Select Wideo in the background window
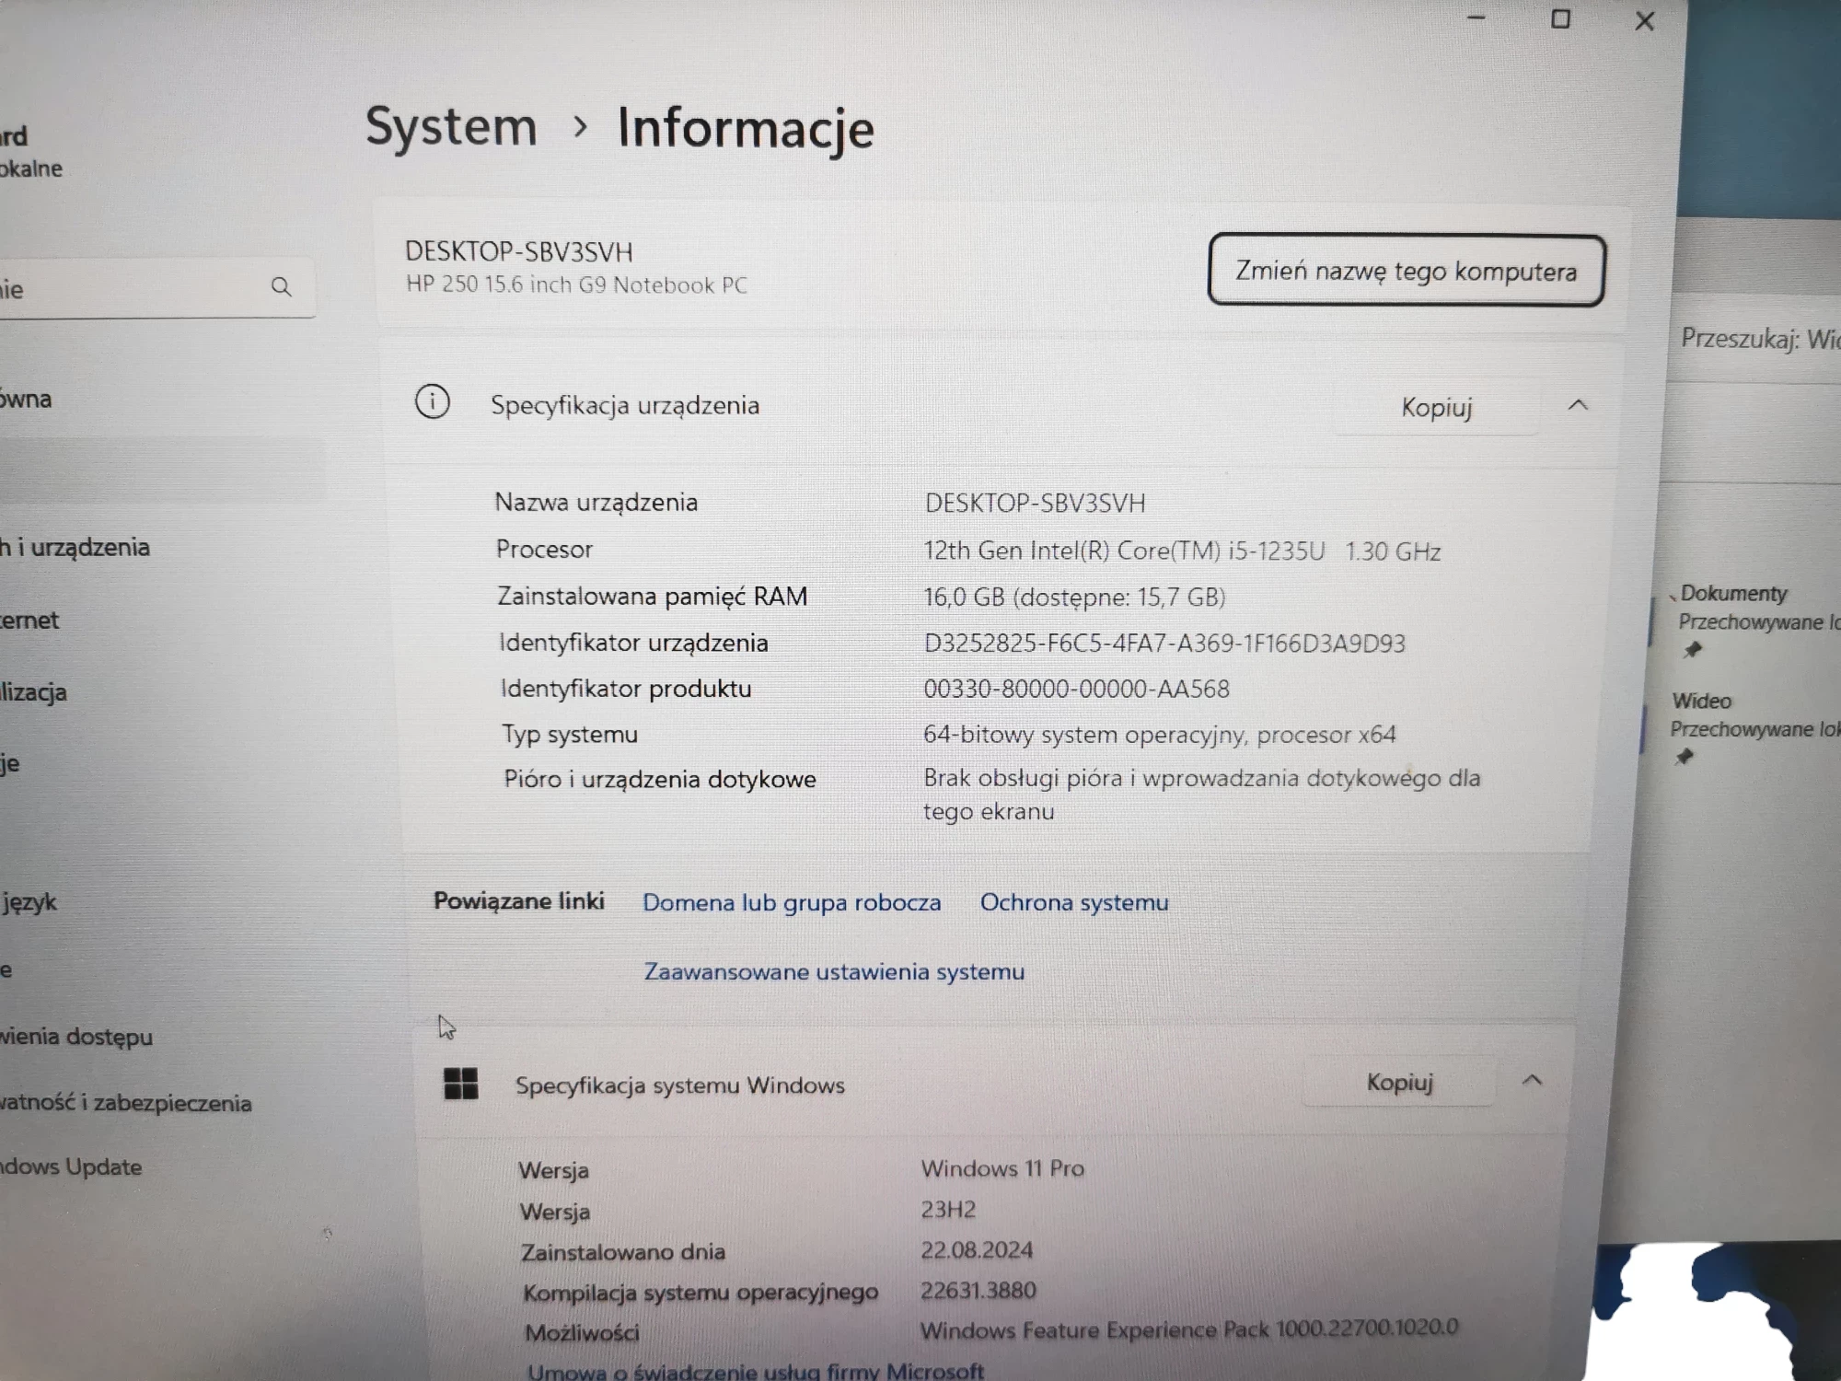 point(1701,701)
